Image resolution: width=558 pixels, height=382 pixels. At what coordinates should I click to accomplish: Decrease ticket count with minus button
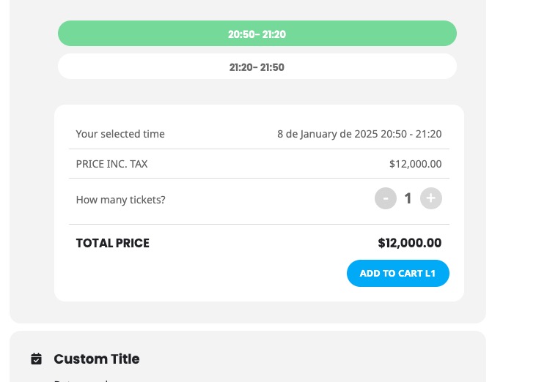386,198
